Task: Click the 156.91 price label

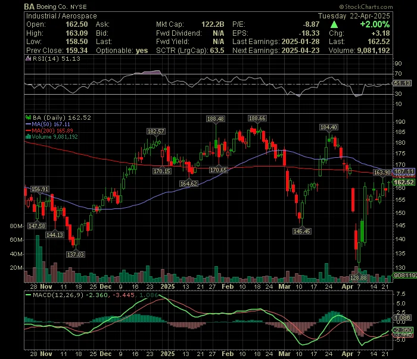Action: 40,189
